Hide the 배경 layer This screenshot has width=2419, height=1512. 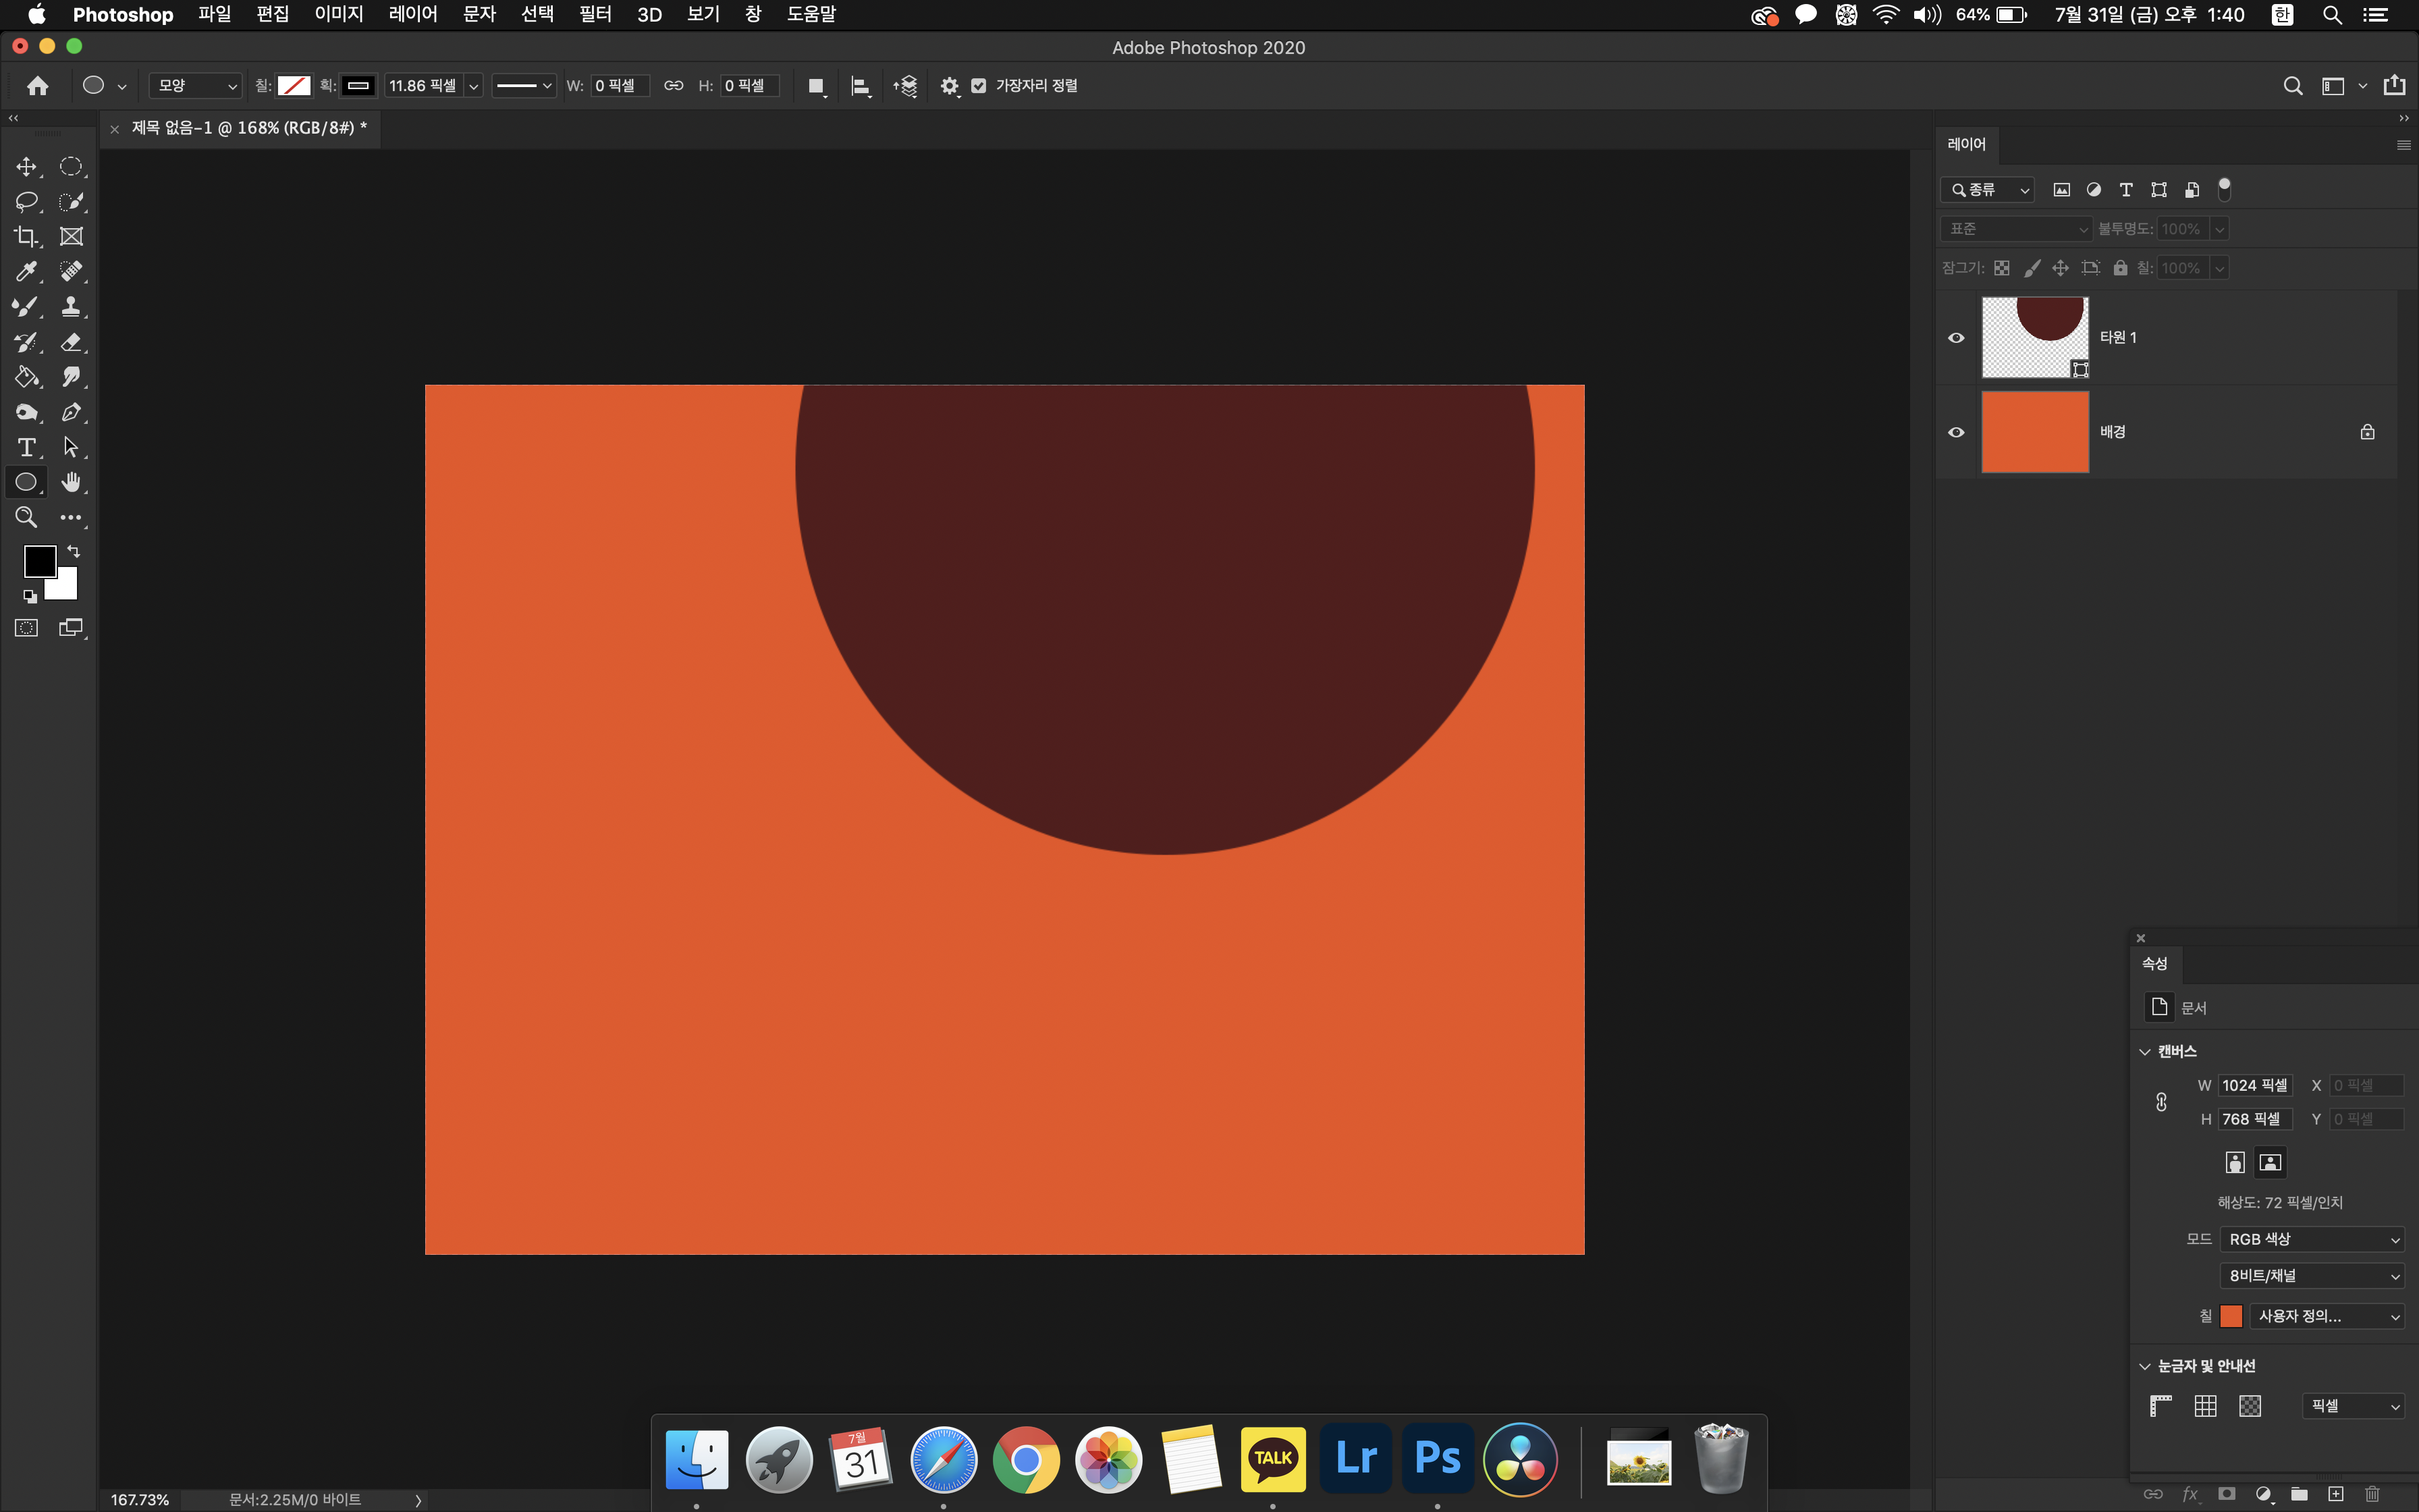(1956, 432)
